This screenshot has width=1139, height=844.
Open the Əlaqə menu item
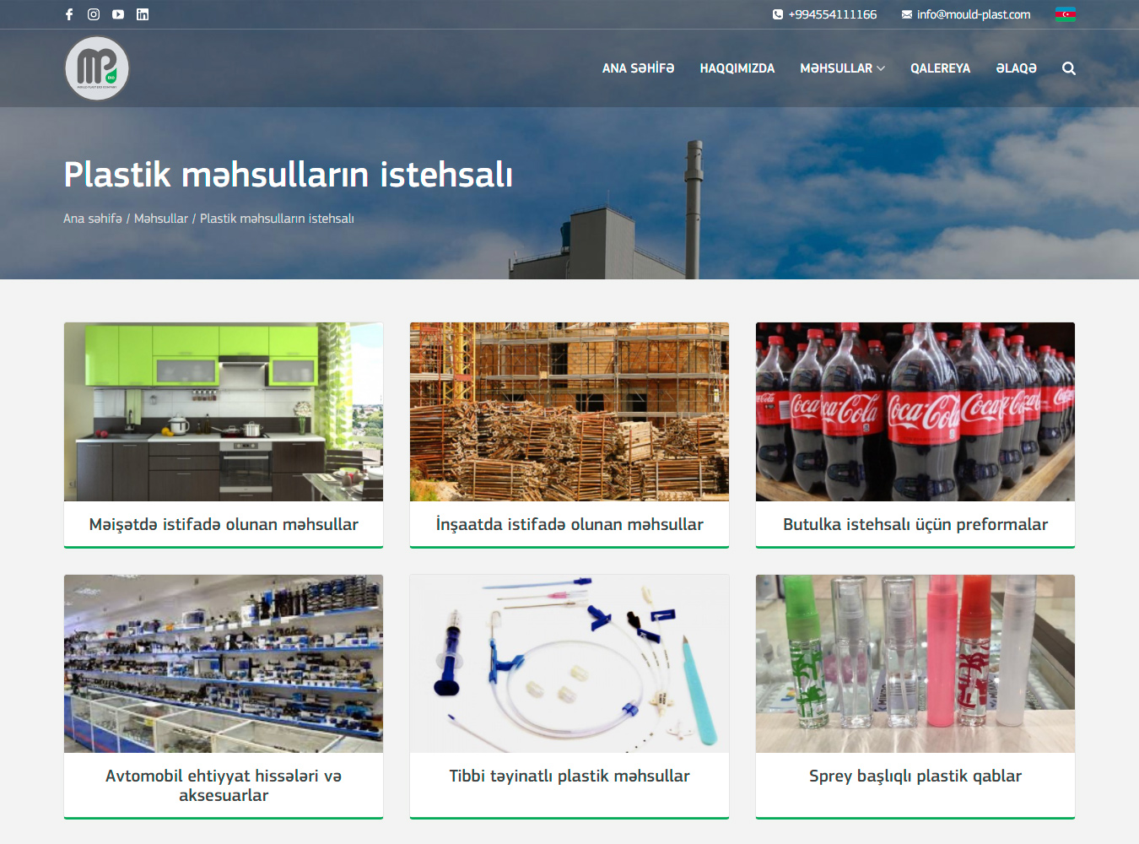pos(1016,68)
